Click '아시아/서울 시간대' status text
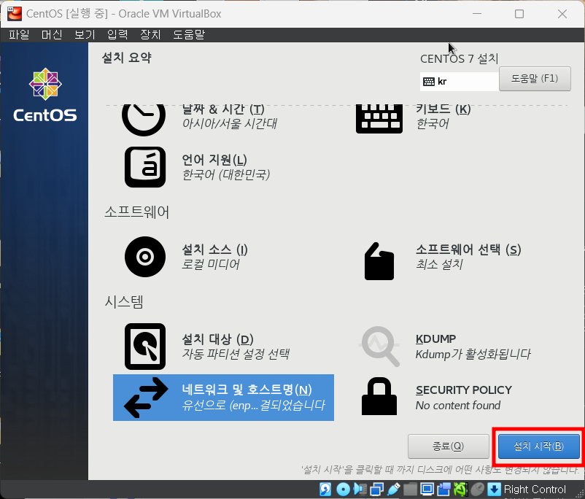The width and height of the screenshot is (585, 499). click(229, 123)
